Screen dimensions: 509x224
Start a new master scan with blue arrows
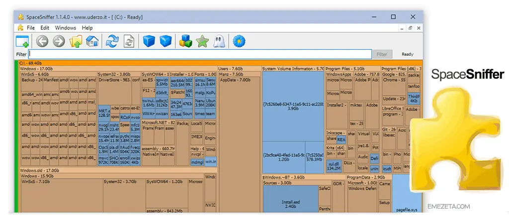tap(112, 41)
